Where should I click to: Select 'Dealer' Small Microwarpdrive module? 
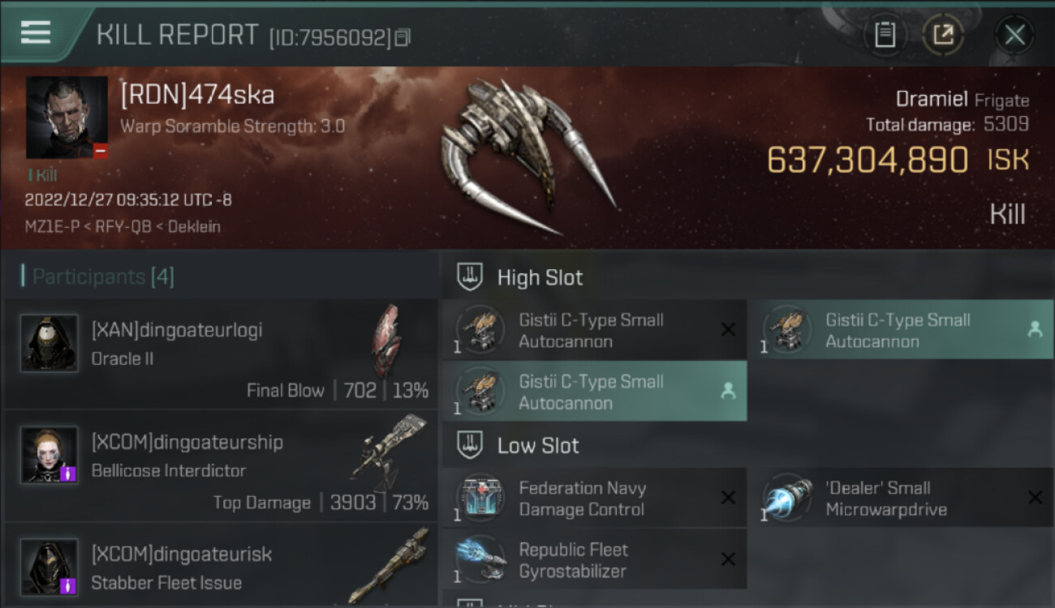[x=901, y=499]
